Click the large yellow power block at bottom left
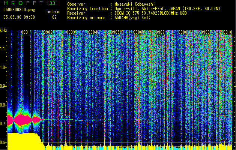Viewport: 236px width, 150px height. (x=24, y=141)
